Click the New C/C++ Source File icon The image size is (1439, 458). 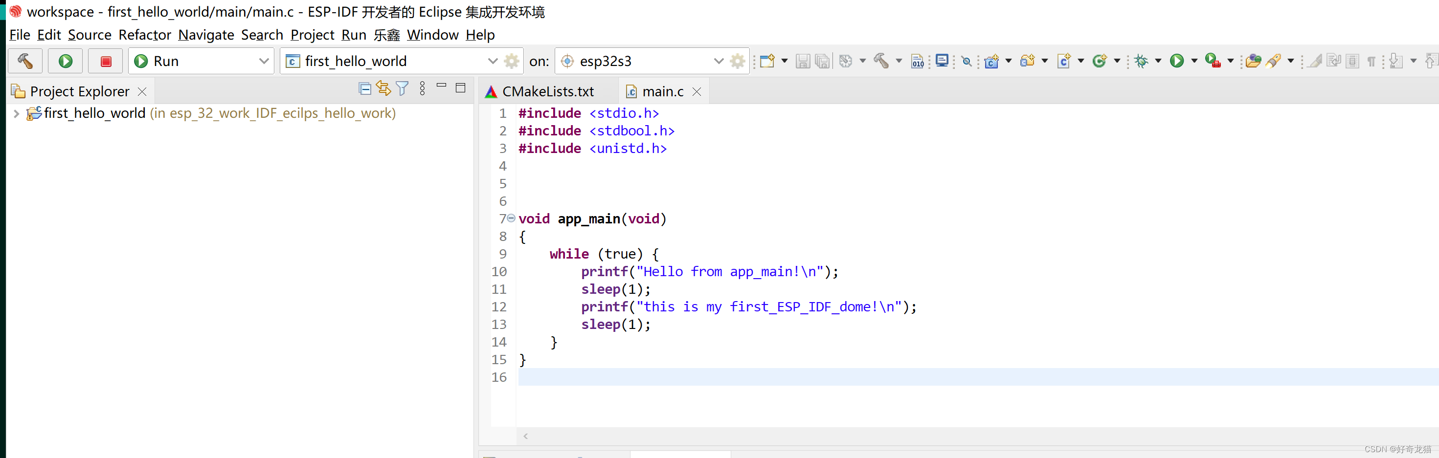coord(1064,61)
